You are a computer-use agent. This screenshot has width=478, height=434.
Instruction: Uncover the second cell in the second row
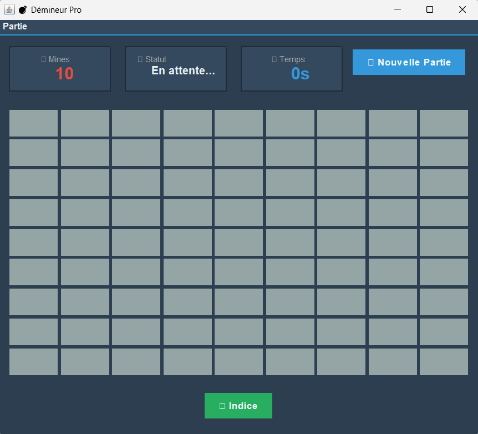[85, 153]
